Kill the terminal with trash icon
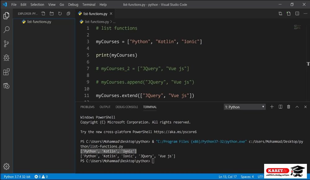The image size is (310, 180). tap(289, 107)
